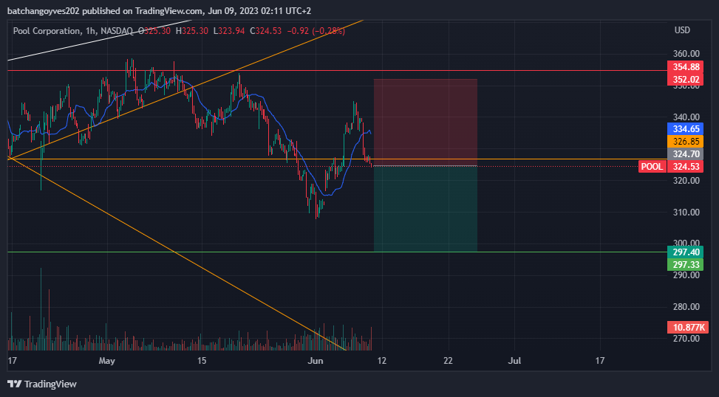This screenshot has width=719, height=397.
Task: Click the 10.877K volume label
Action: 688,327
